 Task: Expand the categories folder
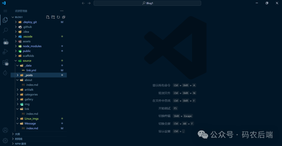pos(17,94)
